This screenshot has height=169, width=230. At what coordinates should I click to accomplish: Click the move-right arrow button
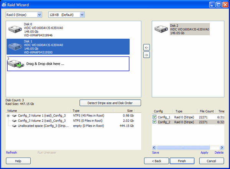tap(146, 55)
